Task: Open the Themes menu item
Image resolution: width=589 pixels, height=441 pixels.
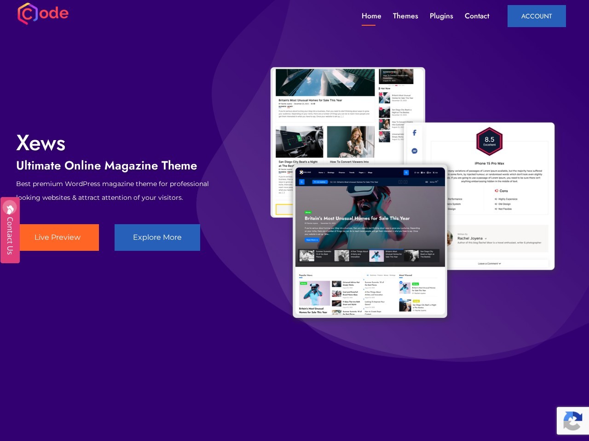Action: coord(405,16)
